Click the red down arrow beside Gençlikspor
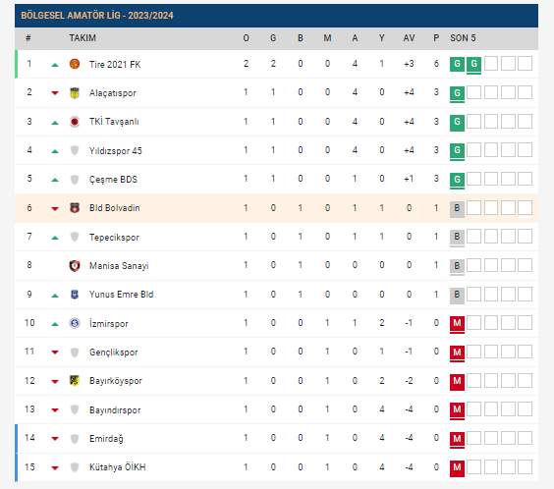 55,352
